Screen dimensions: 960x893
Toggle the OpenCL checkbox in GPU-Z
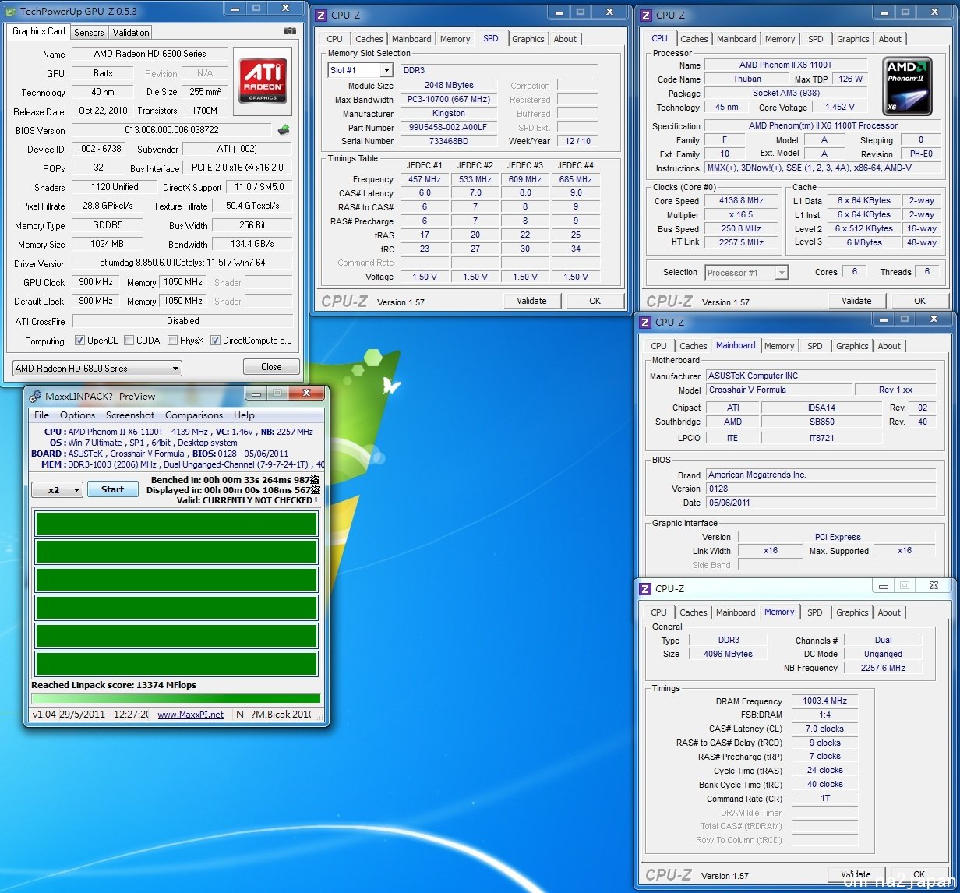(x=79, y=341)
